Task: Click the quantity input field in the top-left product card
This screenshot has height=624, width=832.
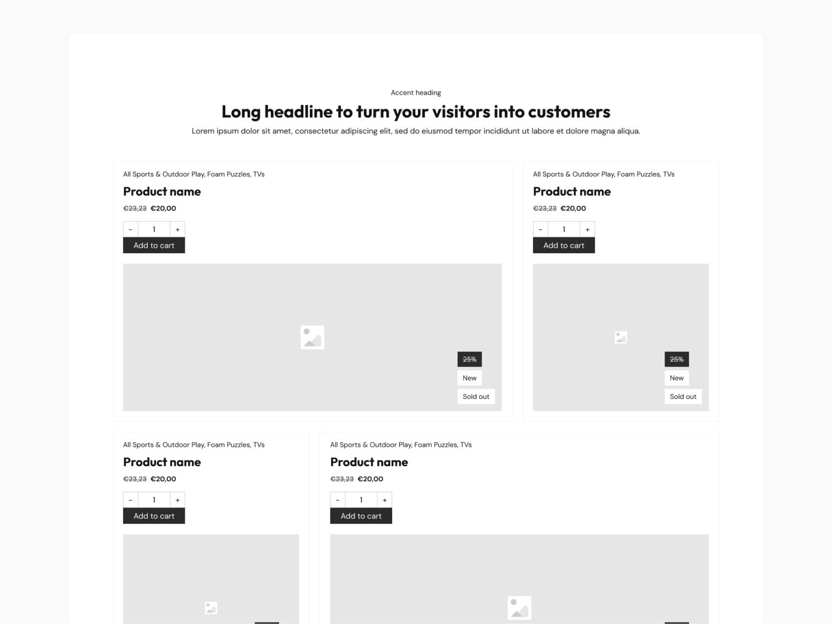Action: (154, 229)
